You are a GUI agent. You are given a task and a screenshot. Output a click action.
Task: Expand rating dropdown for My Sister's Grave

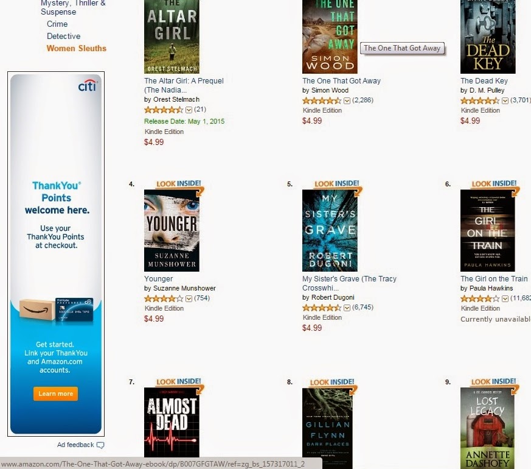347,308
